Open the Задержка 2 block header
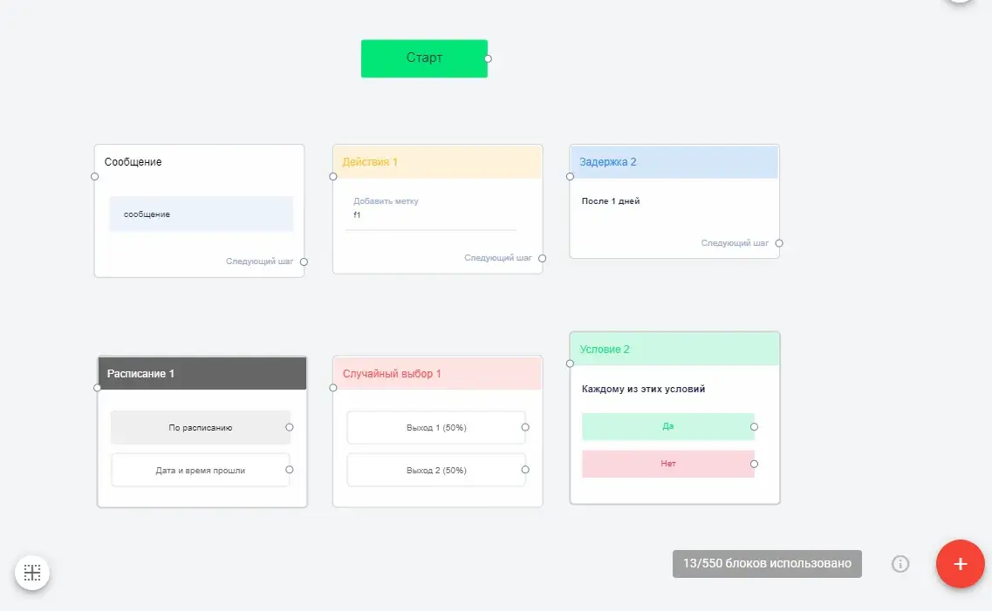This screenshot has height=611, width=992. [x=674, y=162]
